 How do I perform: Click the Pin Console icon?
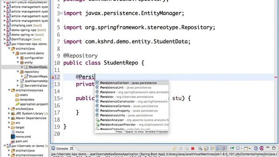[x=232, y=148]
